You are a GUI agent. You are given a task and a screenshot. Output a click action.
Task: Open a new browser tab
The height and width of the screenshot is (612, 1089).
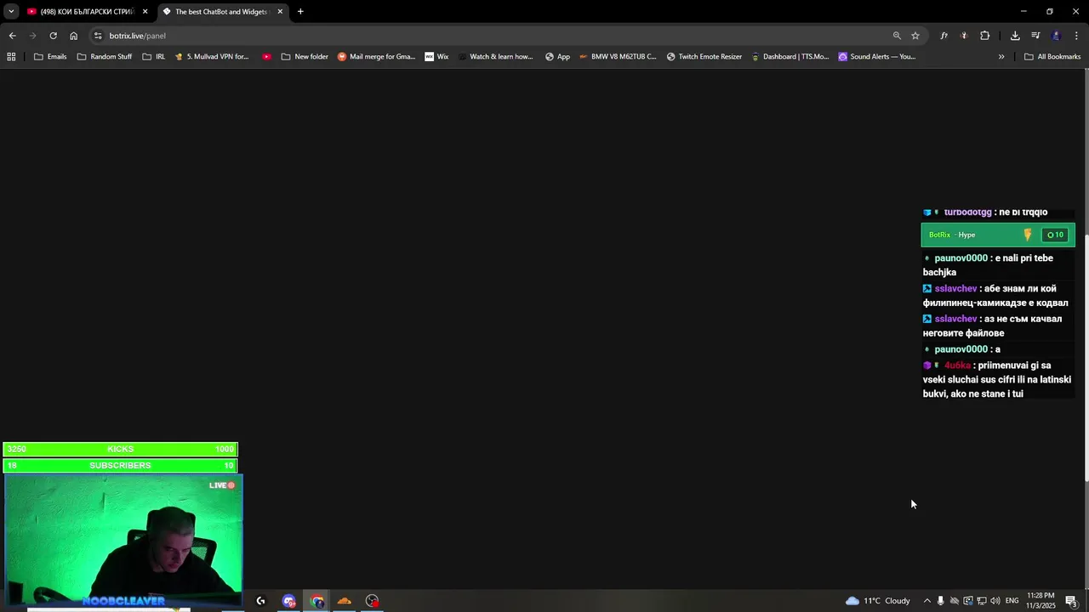[x=300, y=12]
